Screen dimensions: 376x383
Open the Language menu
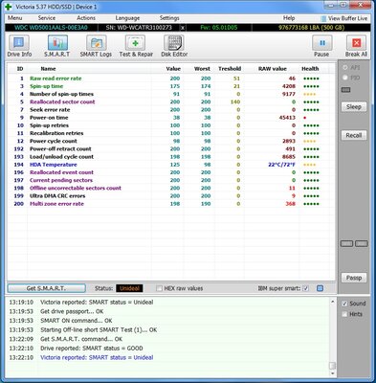[127, 18]
